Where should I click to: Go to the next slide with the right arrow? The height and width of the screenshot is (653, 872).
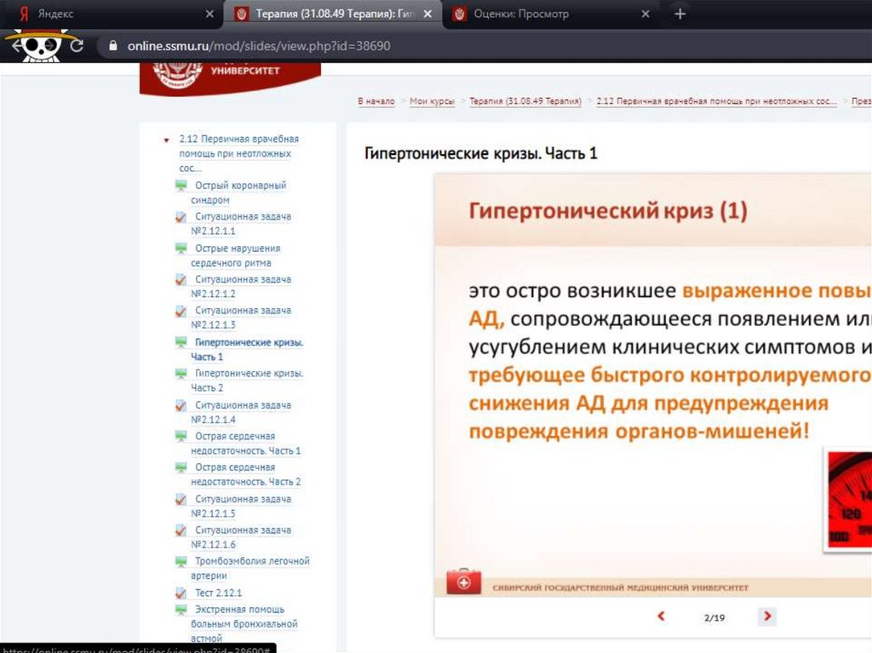767,616
